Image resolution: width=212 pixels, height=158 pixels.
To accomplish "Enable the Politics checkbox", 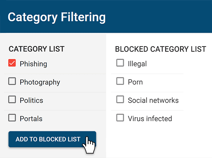I will tap(12, 100).
